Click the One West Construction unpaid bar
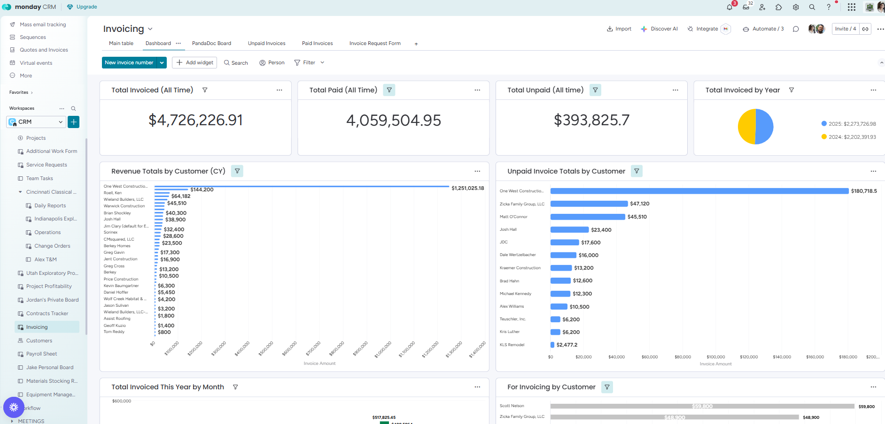 (x=699, y=191)
